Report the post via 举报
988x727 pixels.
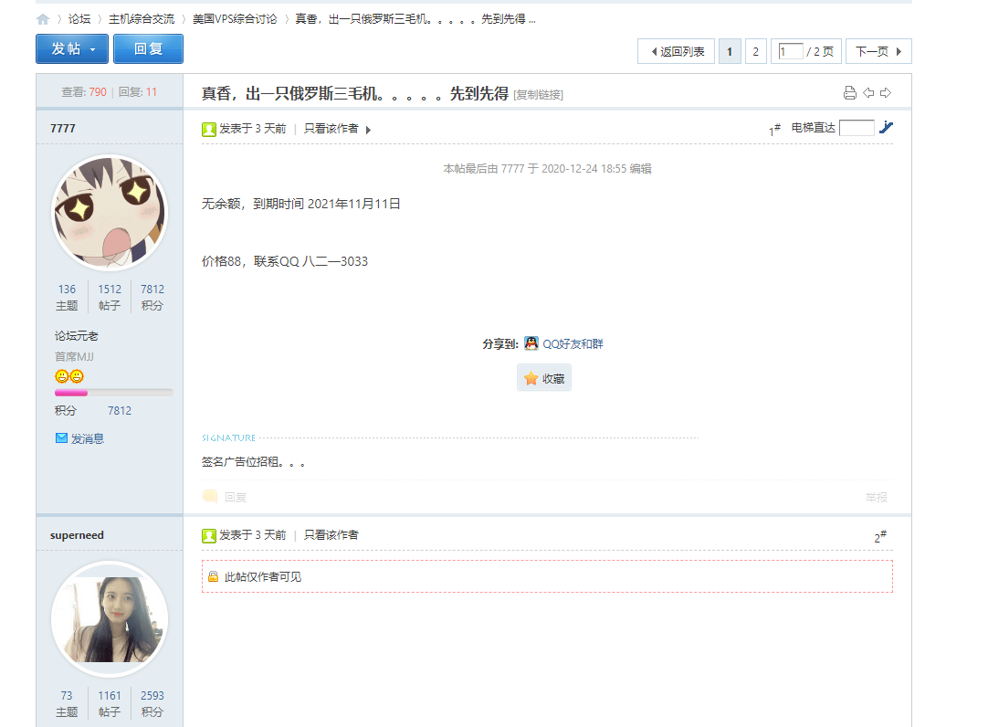(x=877, y=497)
